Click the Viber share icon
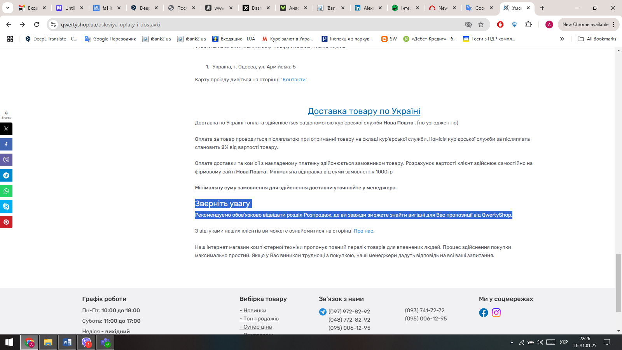This screenshot has height=350, width=622. tap(6, 160)
